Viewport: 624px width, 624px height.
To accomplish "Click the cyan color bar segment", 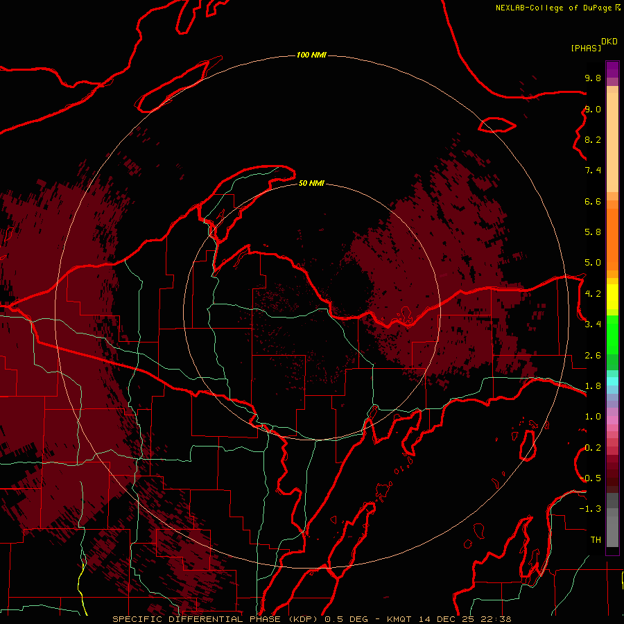I will click(x=612, y=381).
